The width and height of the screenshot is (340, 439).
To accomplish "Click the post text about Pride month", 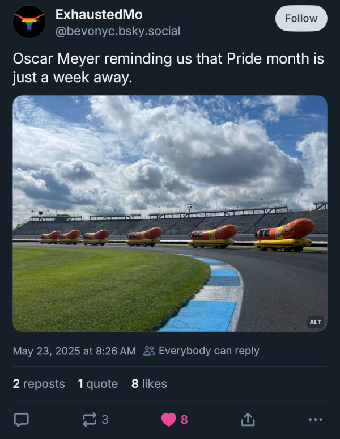I will coord(168,67).
